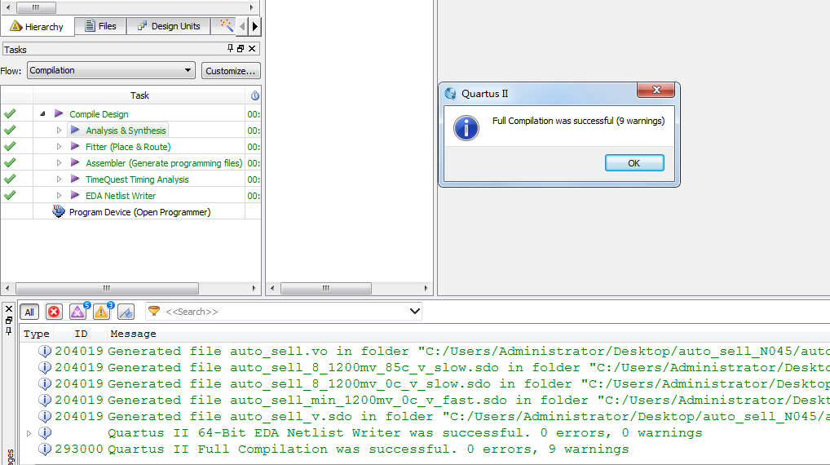Image resolution: width=830 pixels, height=465 pixels.
Task: Collapse the Compile Design task
Action: coord(42,114)
